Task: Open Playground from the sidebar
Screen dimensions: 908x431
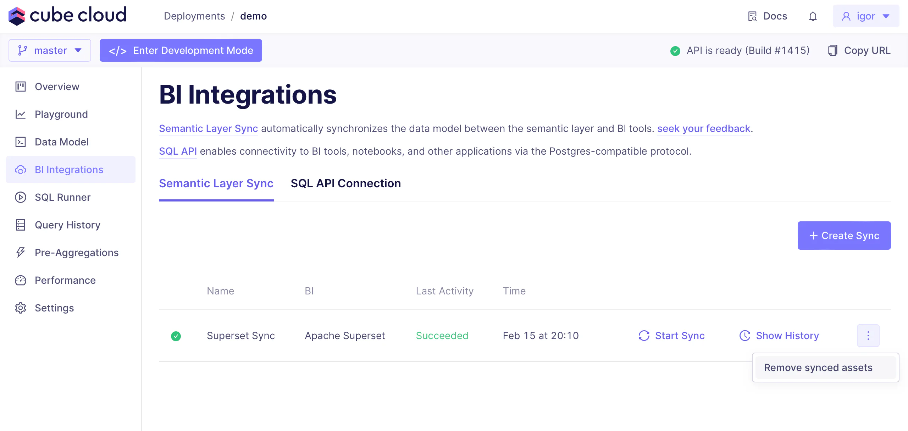Action: (x=61, y=114)
